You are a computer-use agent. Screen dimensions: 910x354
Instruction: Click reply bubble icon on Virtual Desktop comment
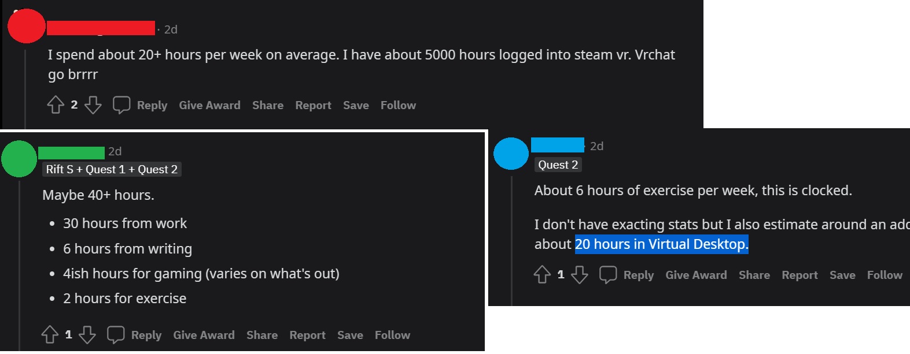coord(608,275)
